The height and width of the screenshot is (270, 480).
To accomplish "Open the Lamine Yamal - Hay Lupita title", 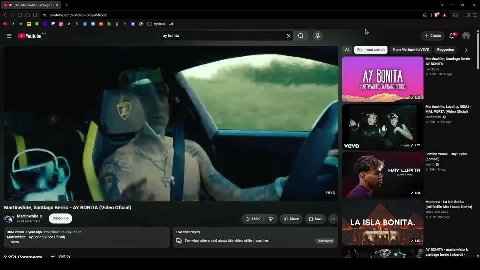I will (446, 156).
